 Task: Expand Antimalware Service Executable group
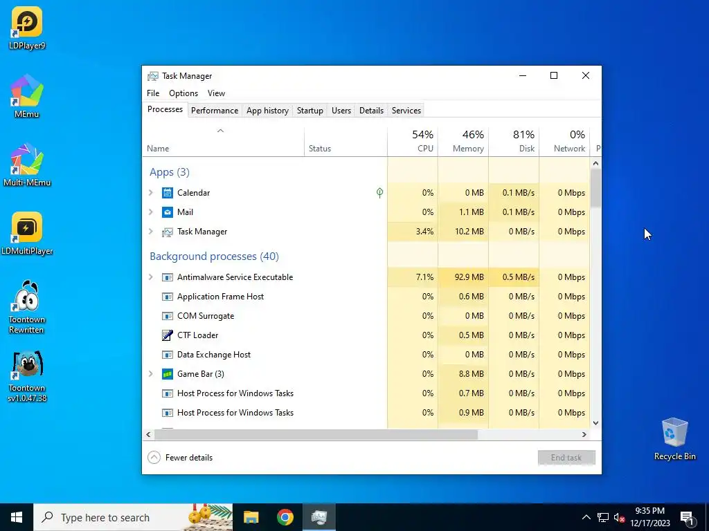pyautogui.click(x=151, y=277)
